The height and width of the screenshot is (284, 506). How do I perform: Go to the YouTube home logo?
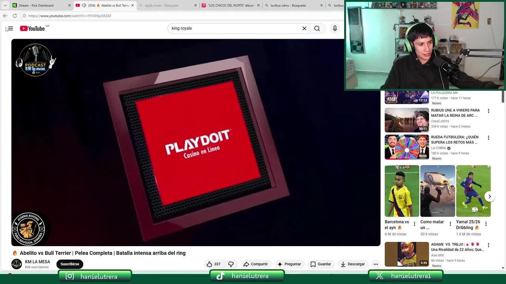click(x=32, y=28)
